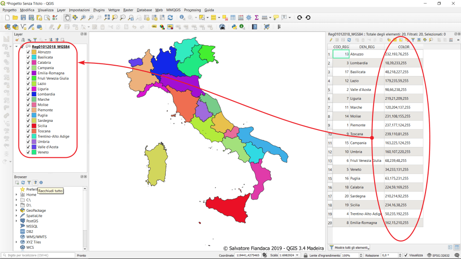
Task: Expand the GeoPackage node in Browser
Action: click(x=17, y=210)
